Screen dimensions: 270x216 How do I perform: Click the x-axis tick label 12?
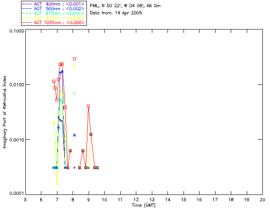coord(136,200)
